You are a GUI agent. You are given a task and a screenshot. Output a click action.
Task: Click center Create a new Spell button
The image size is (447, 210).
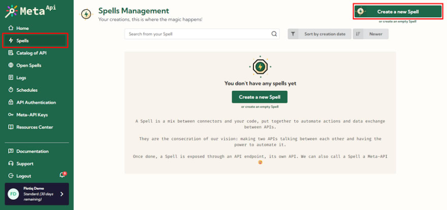[260, 97]
